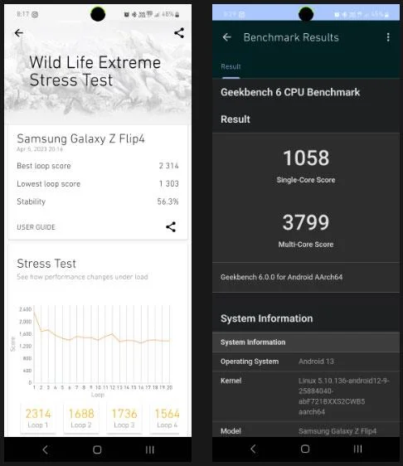This screenshot has width=403, height=466.
Task: Open the three-dot overflow menu in Geekbench
Action: pyautogui.click(x=388, y=37)
